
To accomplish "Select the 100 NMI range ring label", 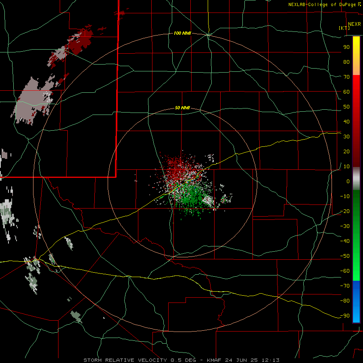I will click(x=182, y=33).
